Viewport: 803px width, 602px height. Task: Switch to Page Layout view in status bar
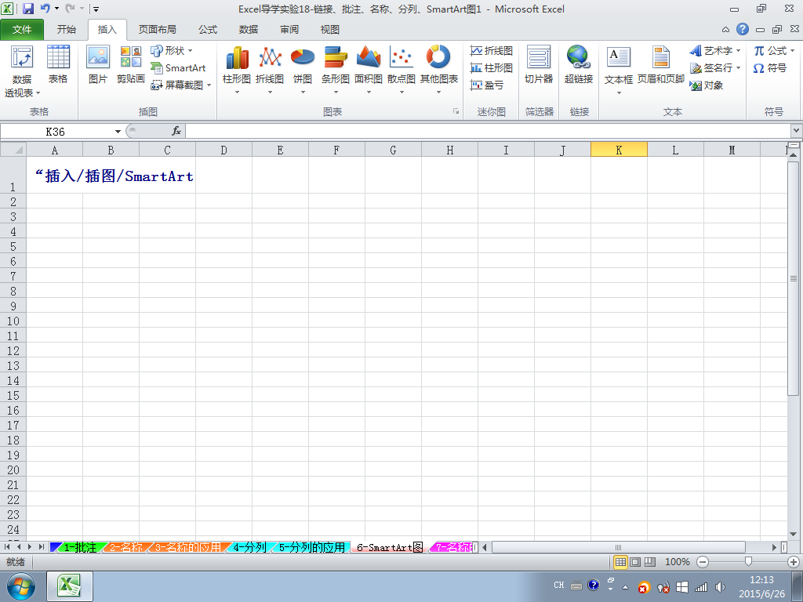pyautogui.click(x=635, y=562)
